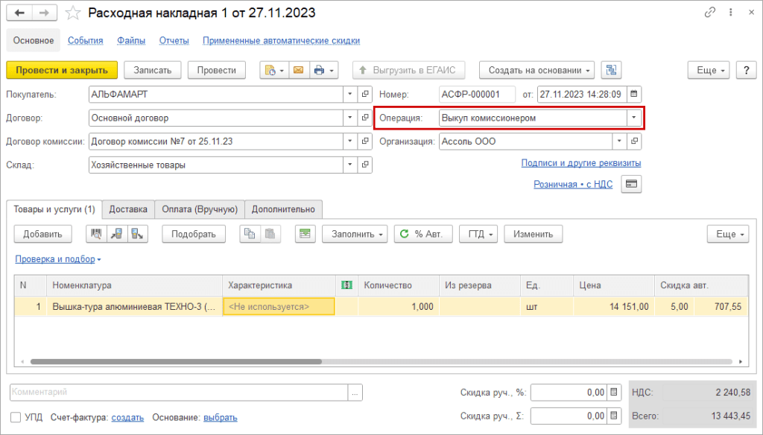Screen dimensions: 763x435
Task: Open Примененные автоматические скидки section
Action: click(x=281, y=40)
